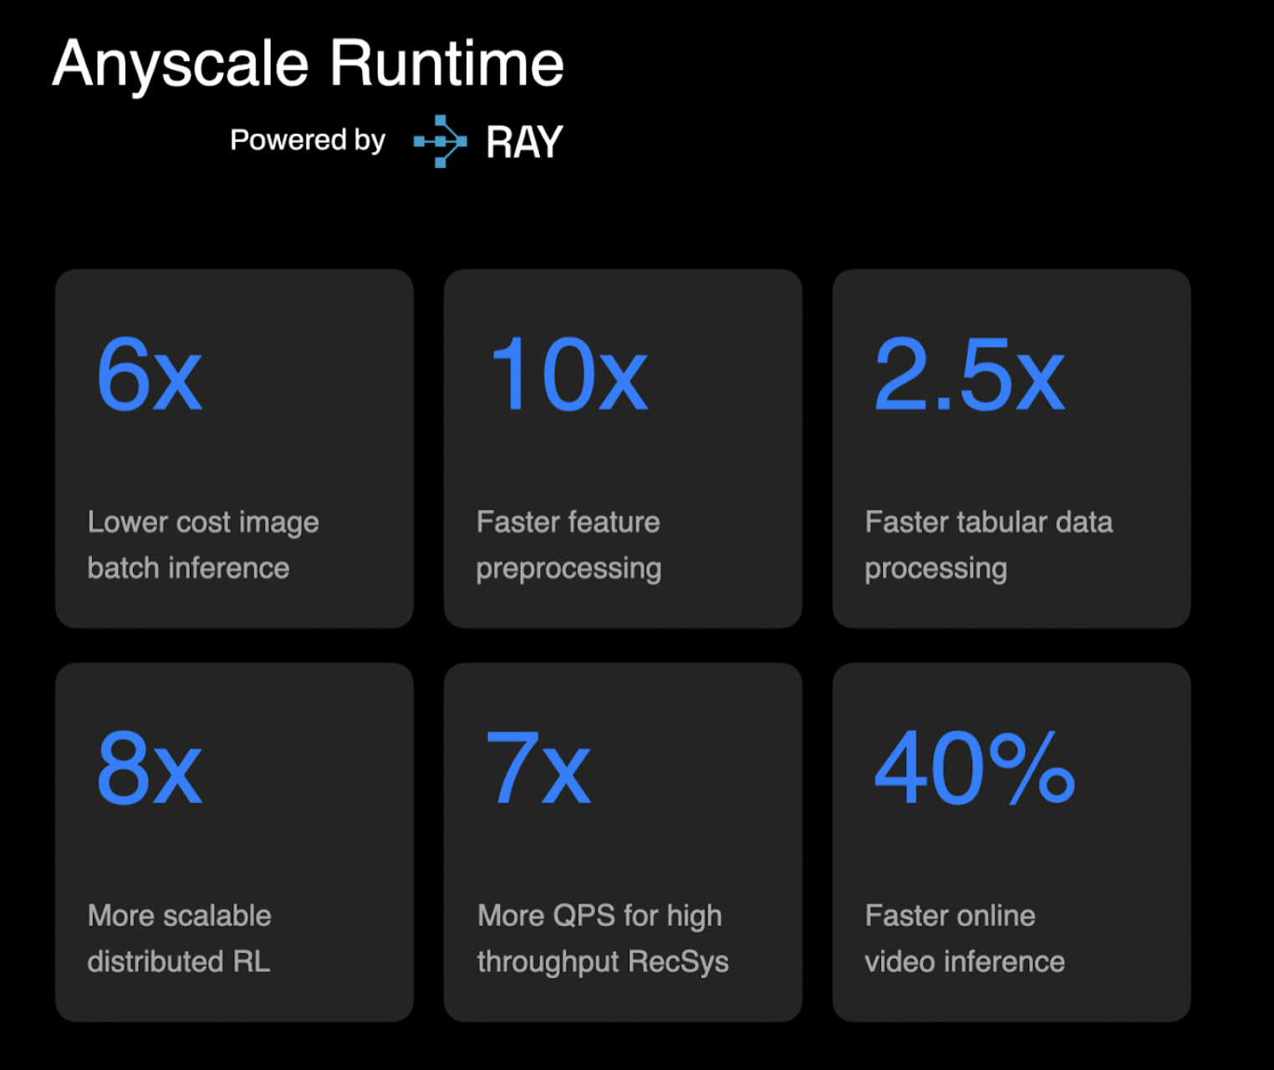
Task: Open the 'More scalable distributed RL' card
Action: tap(234, 843)
